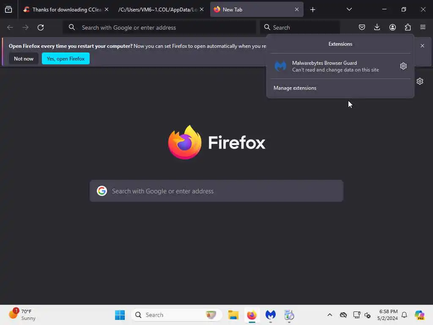Go back one page

click(10, 28)
